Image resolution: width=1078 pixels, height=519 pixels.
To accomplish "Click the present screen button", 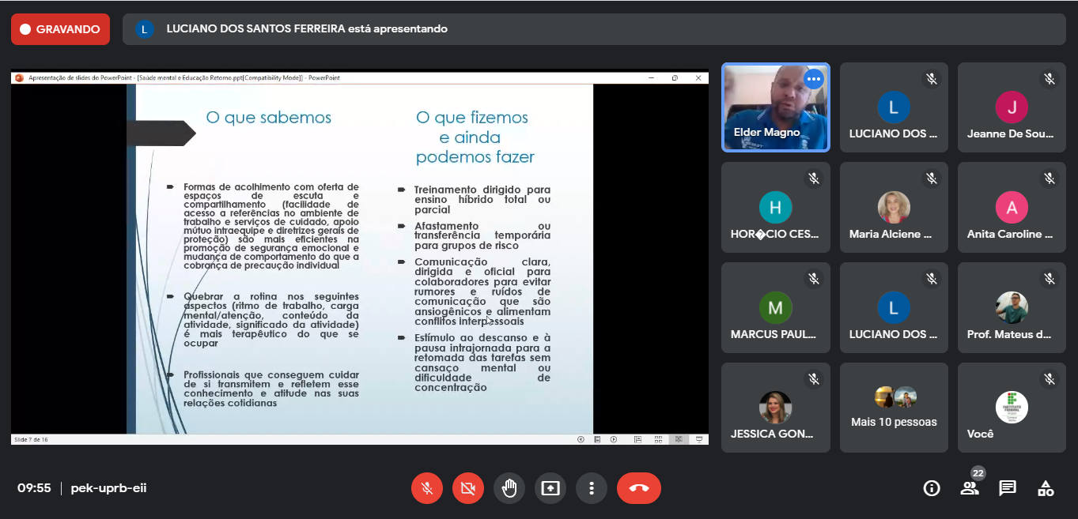I will [x=550, y=488].
